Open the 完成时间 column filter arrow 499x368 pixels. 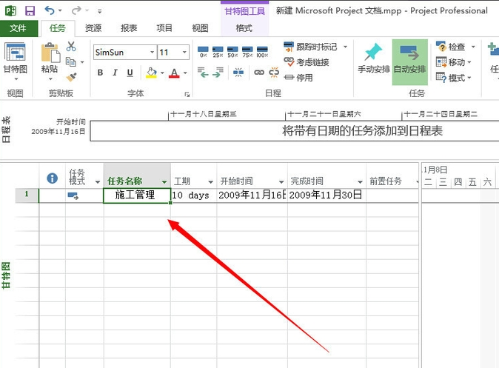pos(360,181)
